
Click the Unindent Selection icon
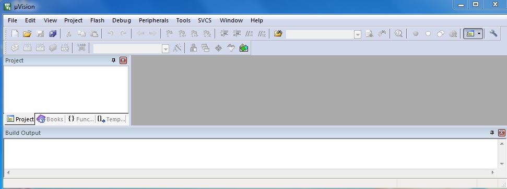coord(237,33)
